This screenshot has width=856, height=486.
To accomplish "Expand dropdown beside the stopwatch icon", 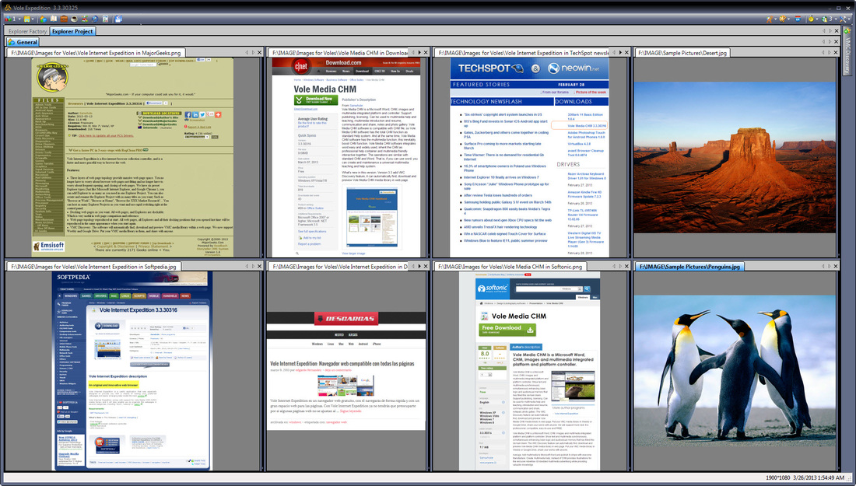I will click(816, 19).
